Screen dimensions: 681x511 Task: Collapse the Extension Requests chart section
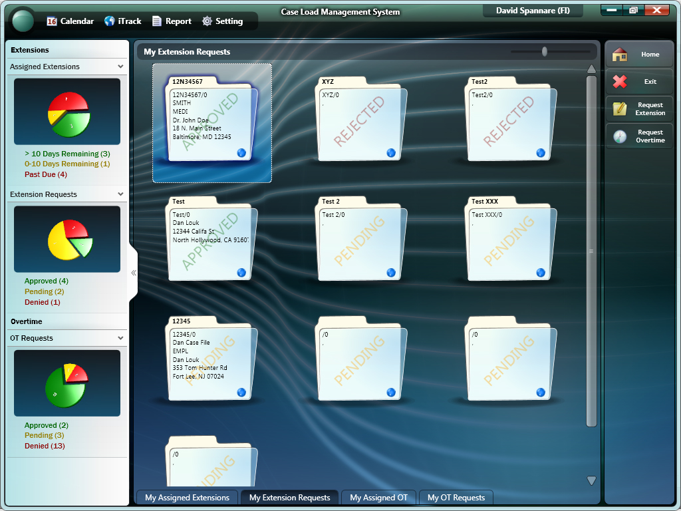(x=120, y=194)
